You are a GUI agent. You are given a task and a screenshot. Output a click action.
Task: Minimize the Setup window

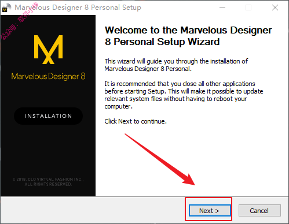222,8
